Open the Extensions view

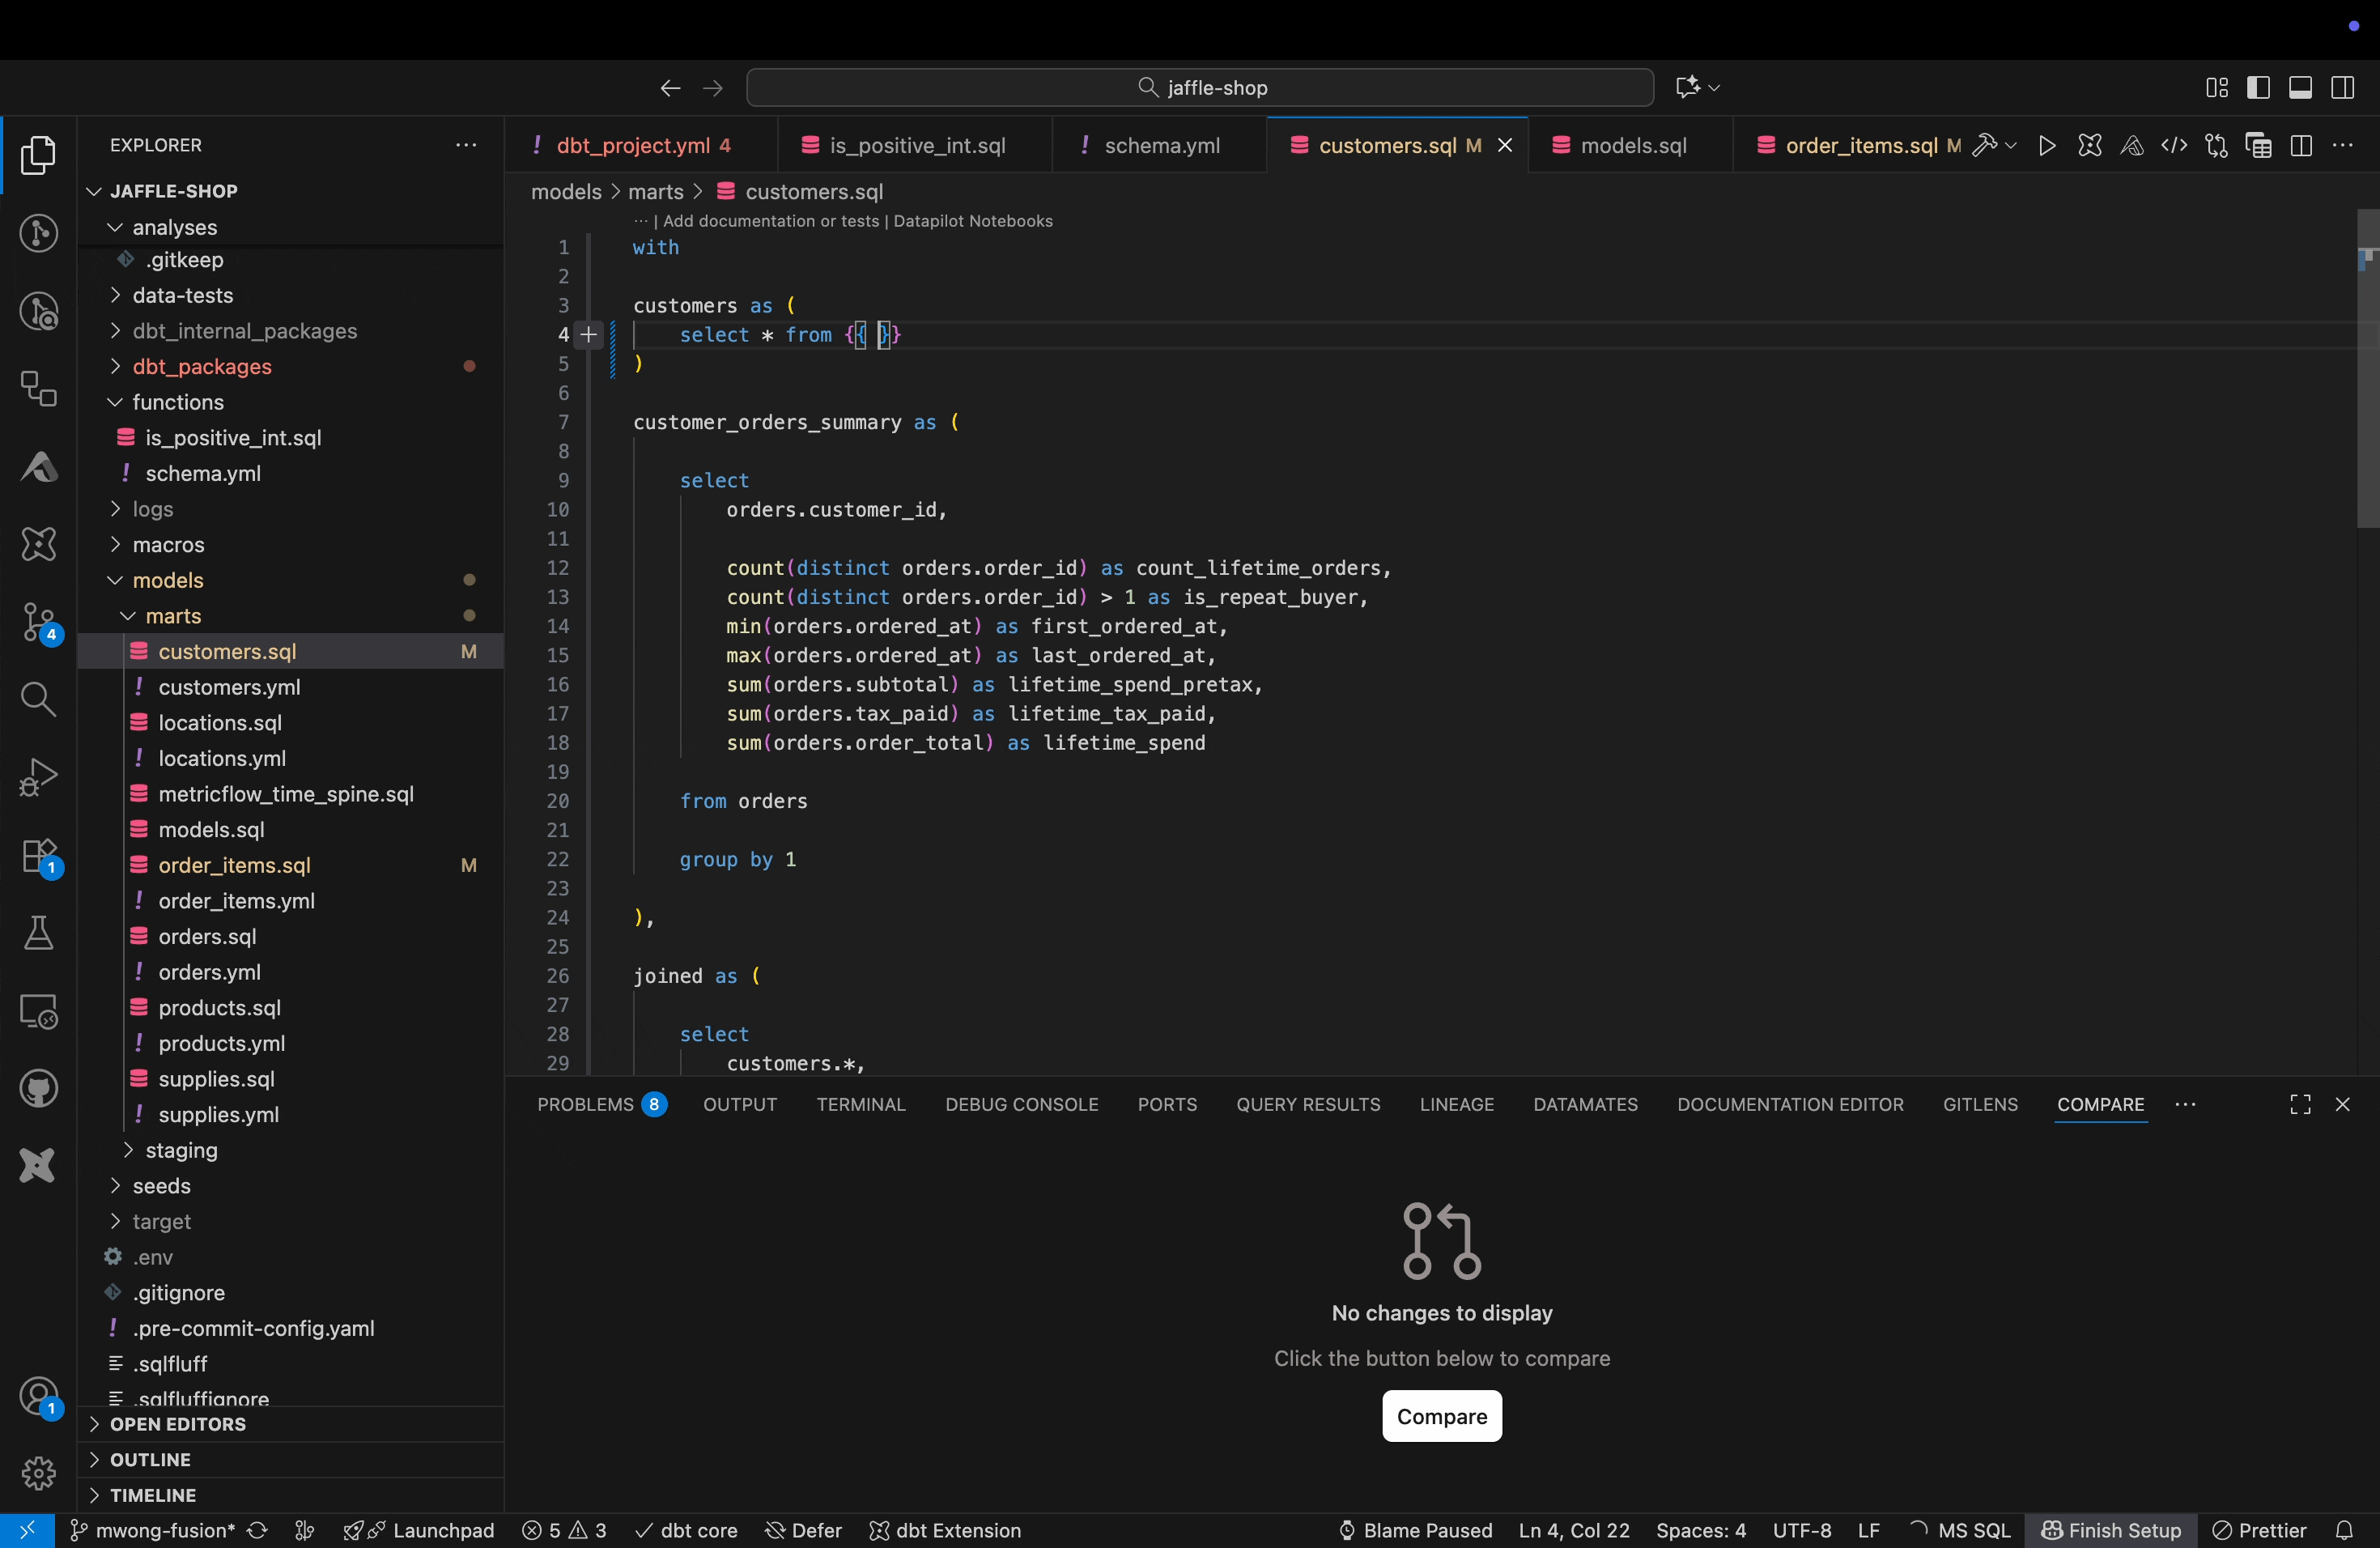pyautogui.click(x=38, y=857)
